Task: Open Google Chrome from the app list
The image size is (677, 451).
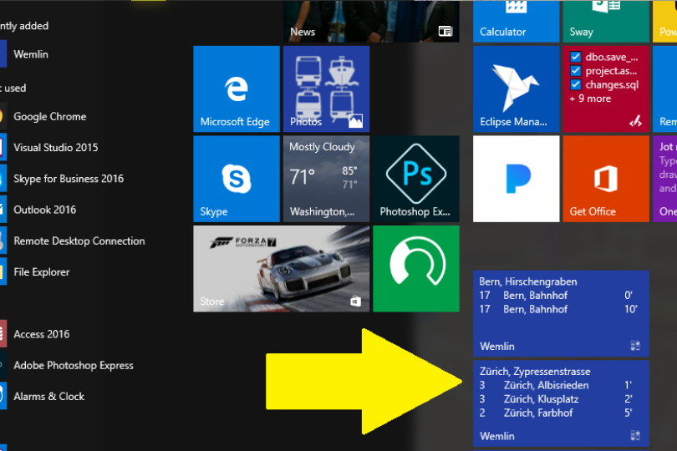Action: (x=49, y=117)
